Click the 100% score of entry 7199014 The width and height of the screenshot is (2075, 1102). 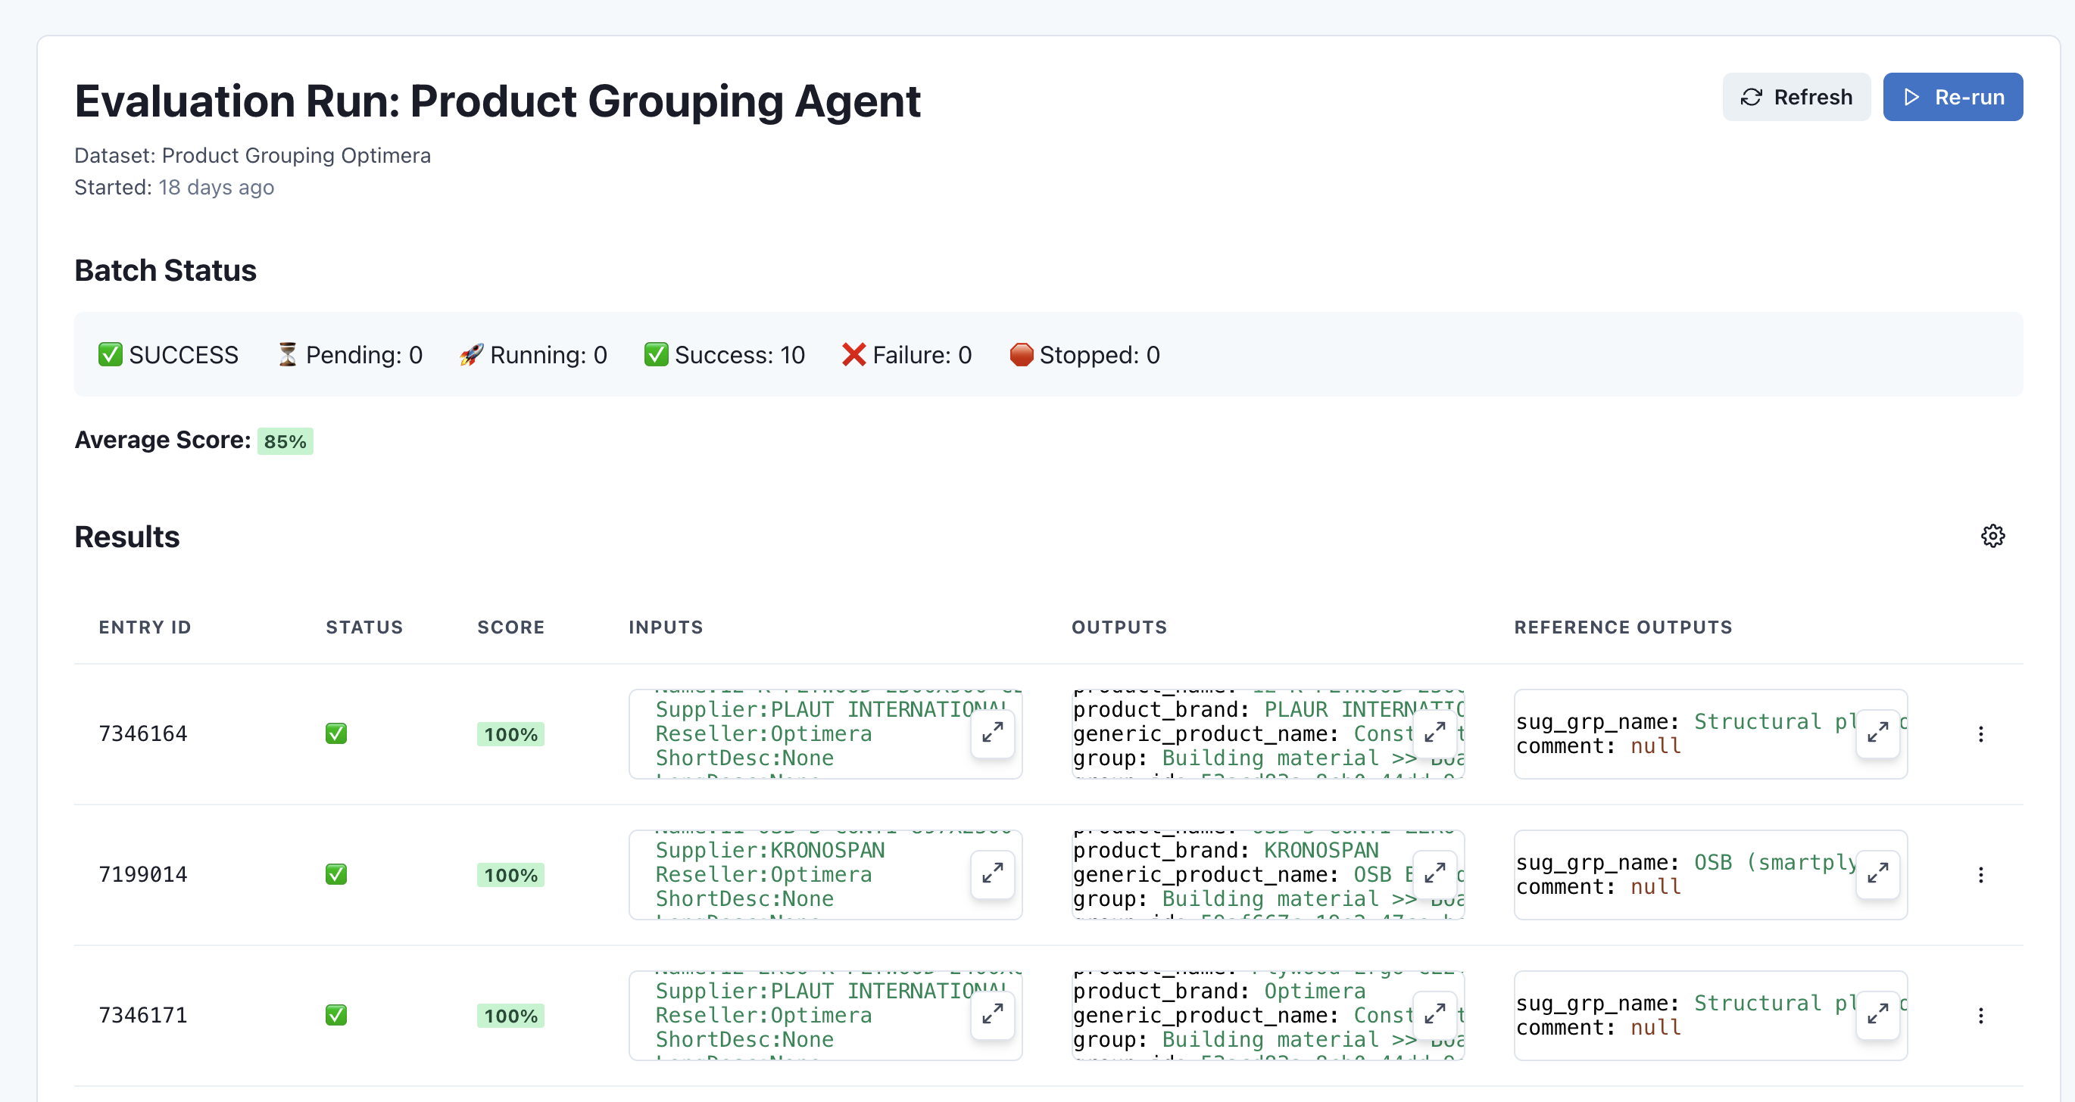tap(510, 875)
